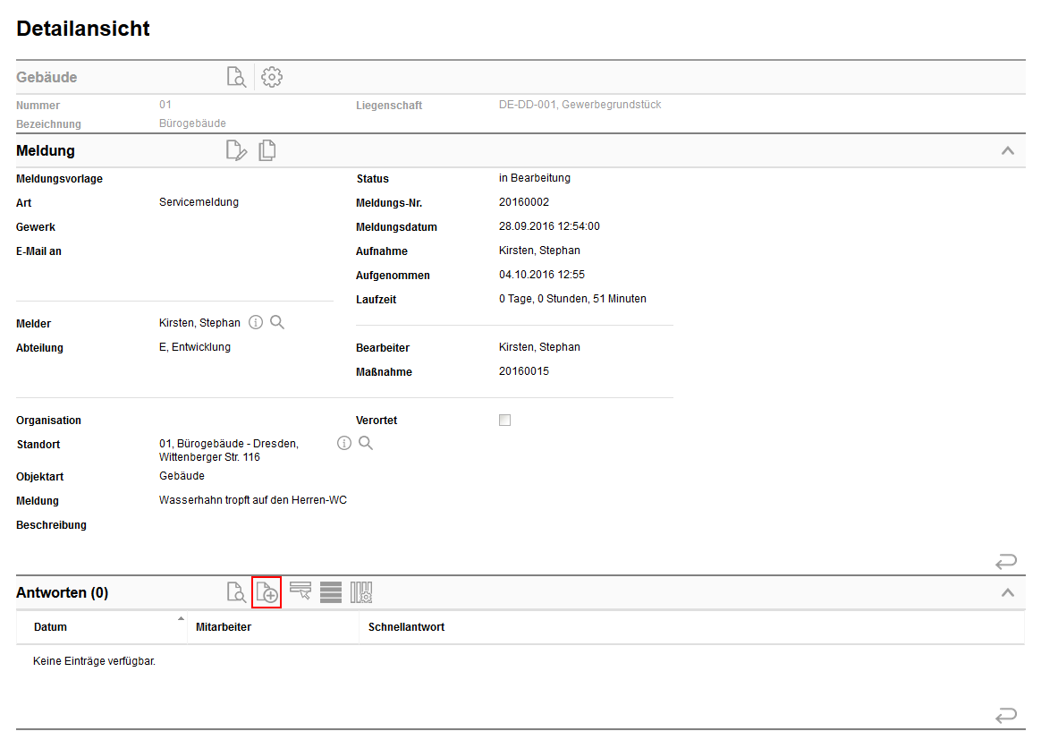The height and width of the screenshot is (731, 1041).
Task: Edit the Meldung via the pencil icon
Action: 236,150
